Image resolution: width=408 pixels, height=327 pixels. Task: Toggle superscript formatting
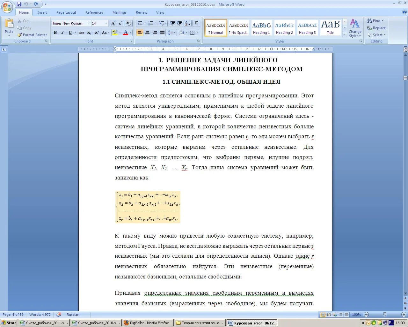tap(97, 33)
